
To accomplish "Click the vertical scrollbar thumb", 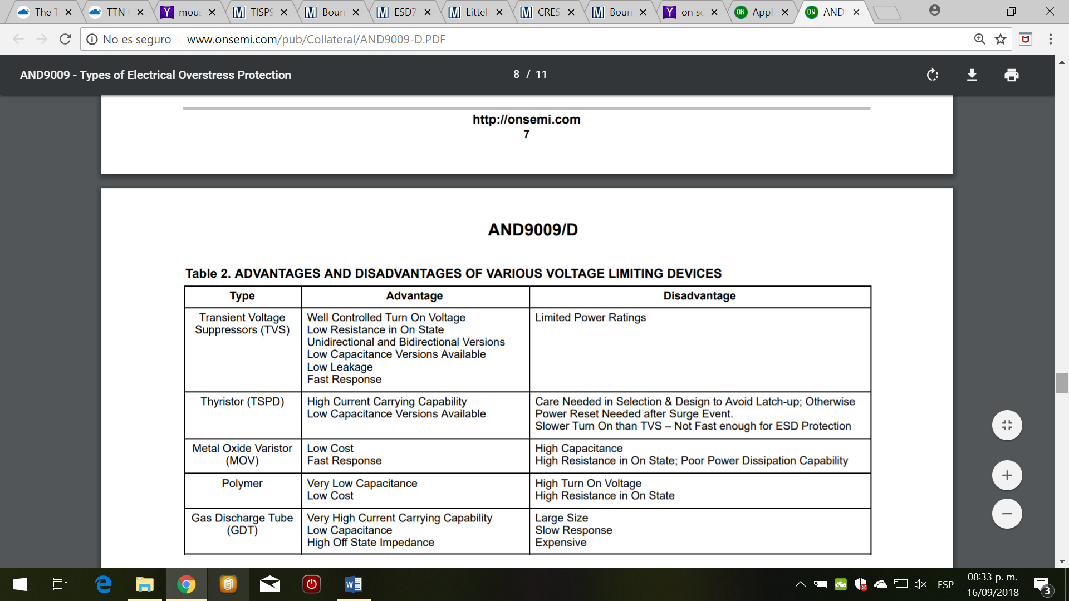I will pos(1062,383).
